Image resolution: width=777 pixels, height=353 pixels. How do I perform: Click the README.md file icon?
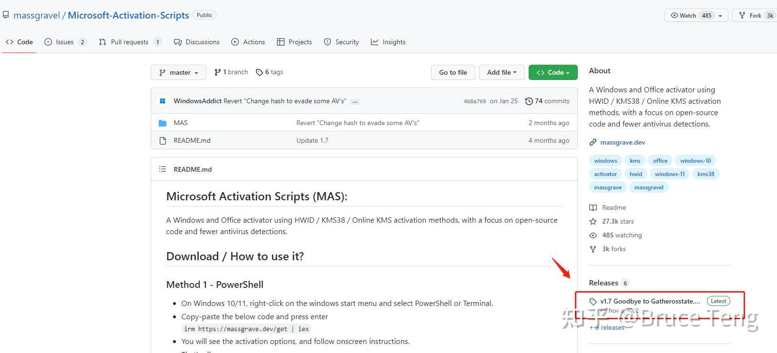click(163, 141)
